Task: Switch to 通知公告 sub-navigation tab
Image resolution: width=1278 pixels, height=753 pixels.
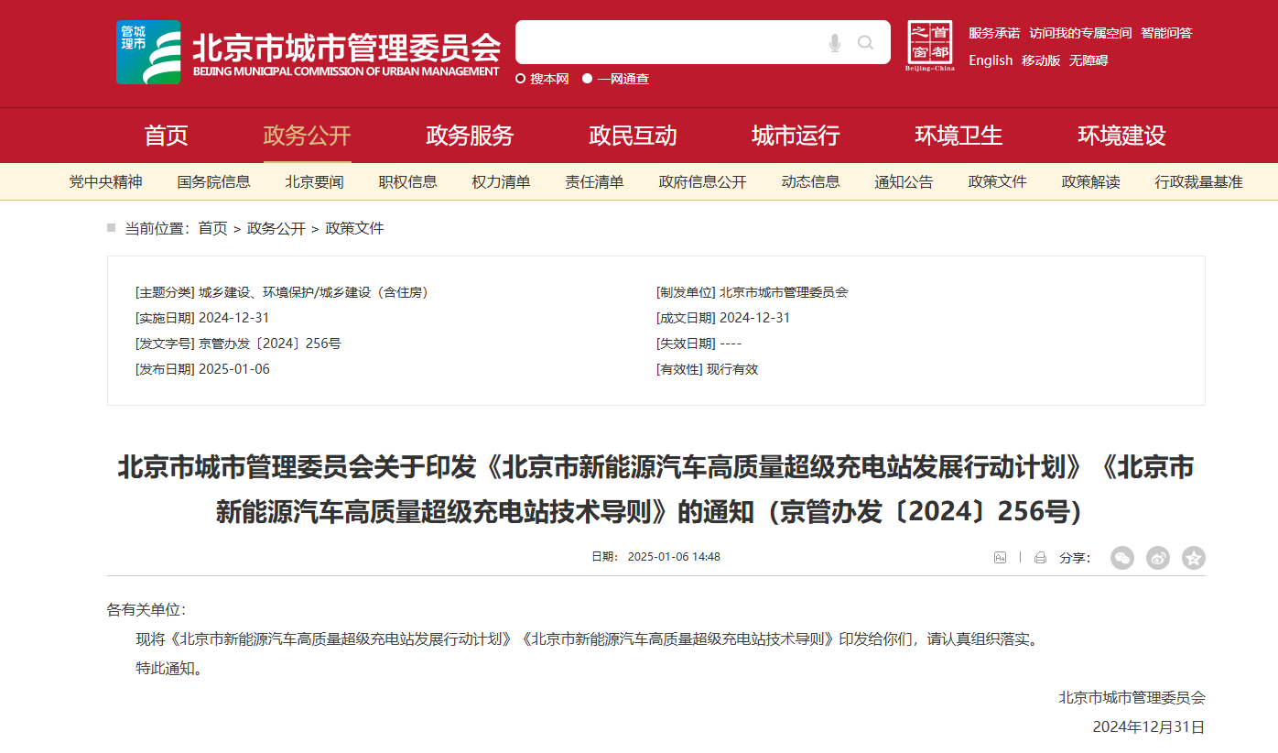Action: pyautogui.click(x=904, y=181)
